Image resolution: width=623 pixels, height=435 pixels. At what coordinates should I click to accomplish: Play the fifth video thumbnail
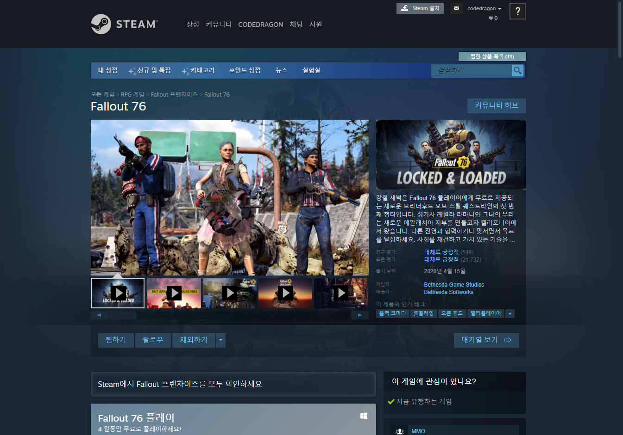341,293
